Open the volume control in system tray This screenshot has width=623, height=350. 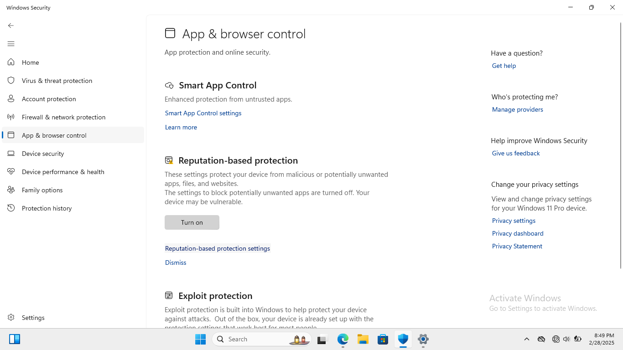click(x=566, y=339)
